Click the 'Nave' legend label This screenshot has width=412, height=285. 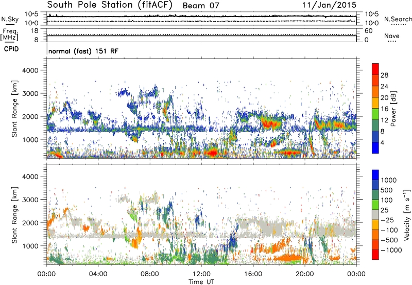(x=392, y=35)
